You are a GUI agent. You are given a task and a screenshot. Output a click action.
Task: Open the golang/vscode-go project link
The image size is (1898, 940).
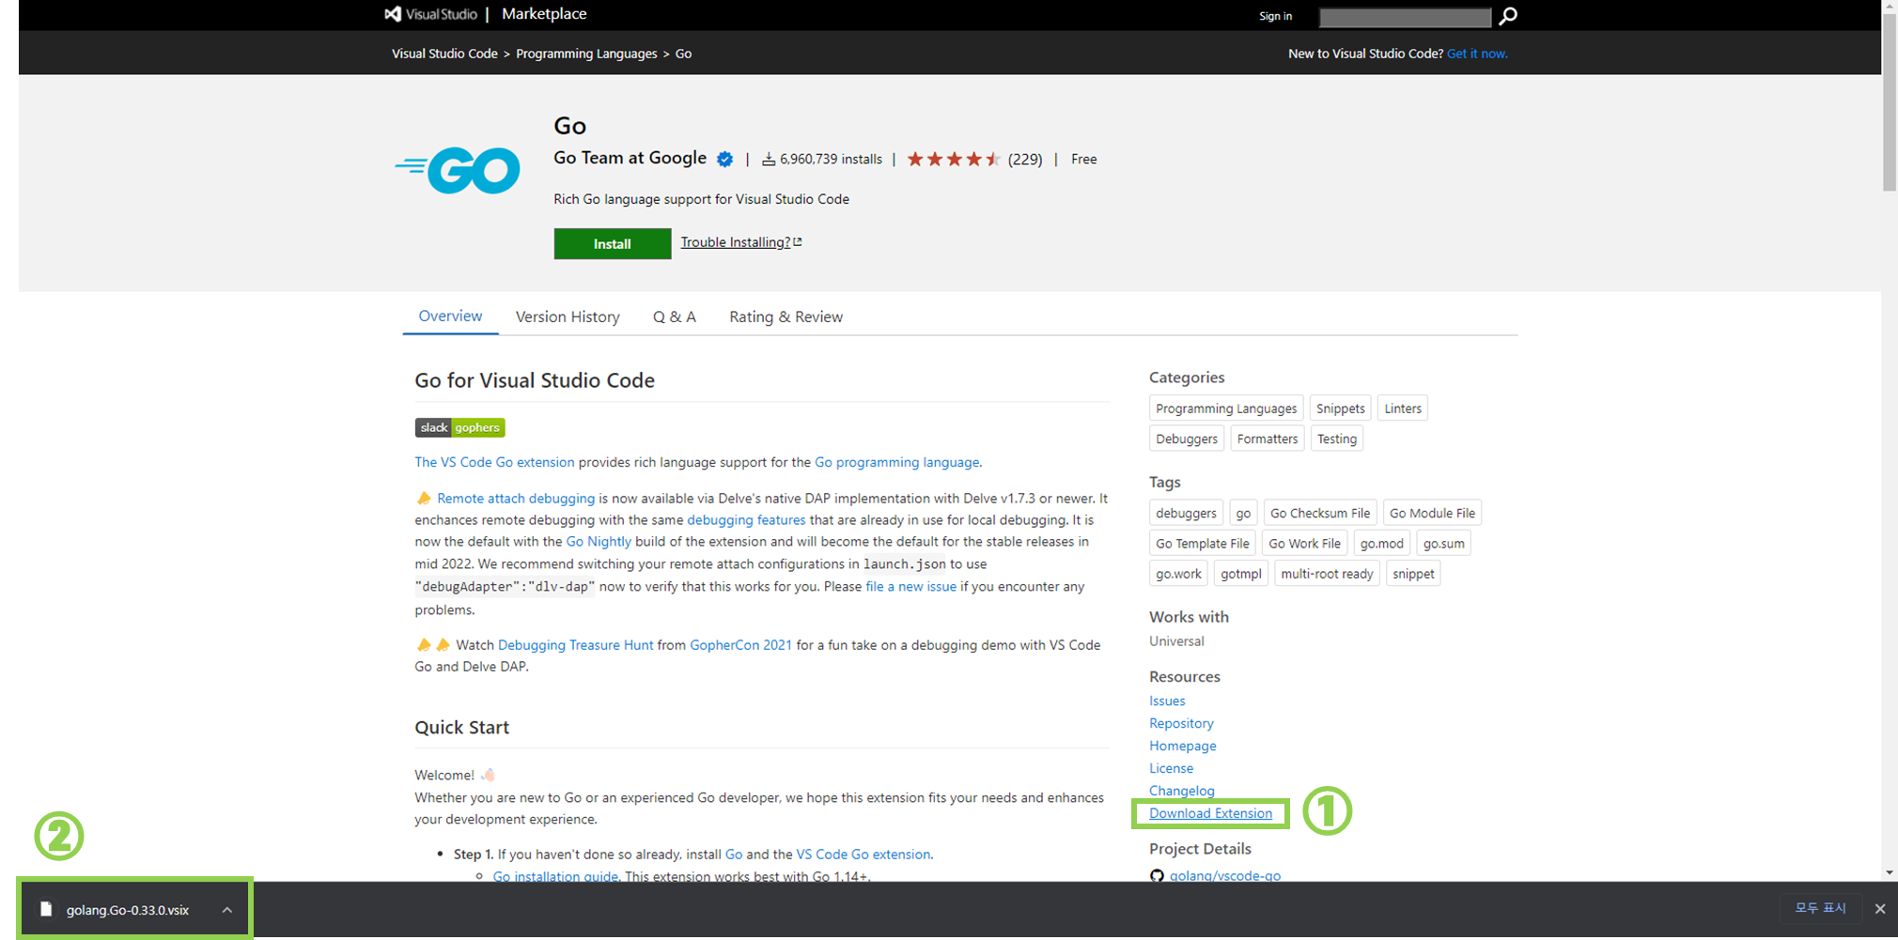(1224, 875)
